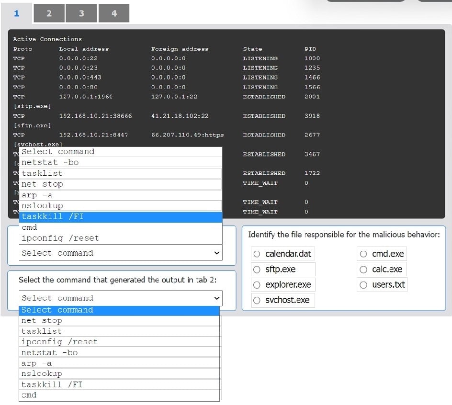Click PID value 1235

point(312,68)
